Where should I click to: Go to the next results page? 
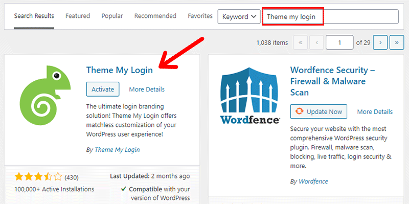(x=380, y=42)
